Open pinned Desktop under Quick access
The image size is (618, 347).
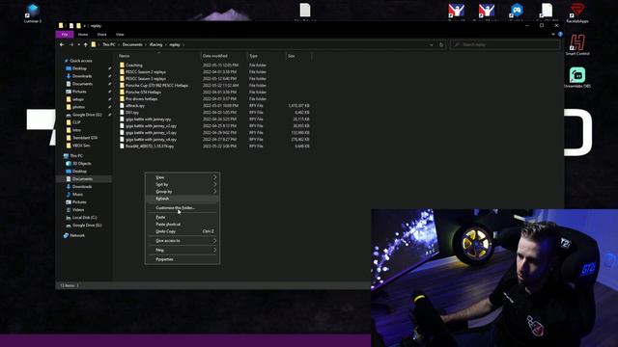79,68
